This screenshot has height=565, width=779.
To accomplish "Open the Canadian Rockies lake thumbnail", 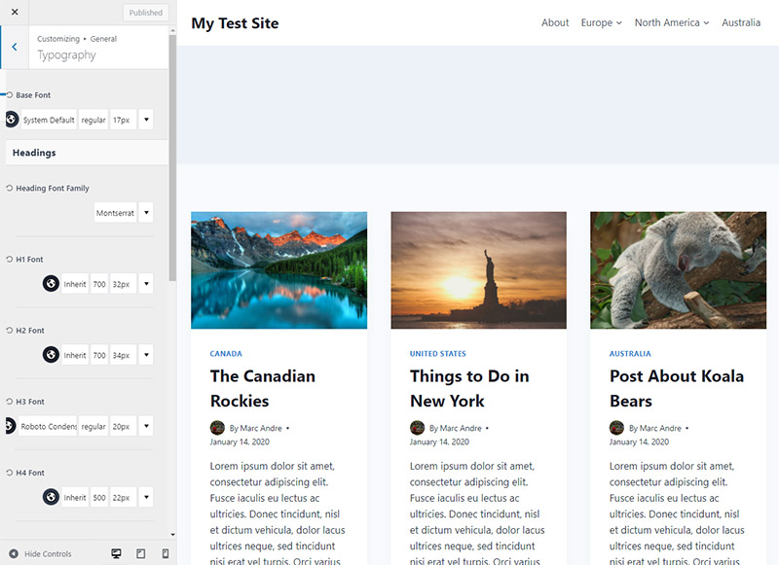I will coord(279,270).
